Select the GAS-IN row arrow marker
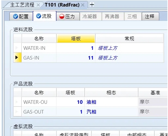 (18, 58)
